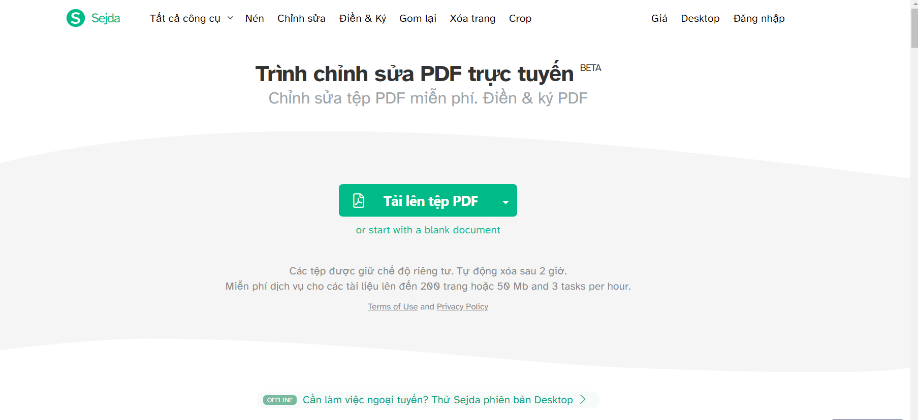Open the Privacy Policy link
This screenshot has height=420, width=918.
[x=462, y=306]
